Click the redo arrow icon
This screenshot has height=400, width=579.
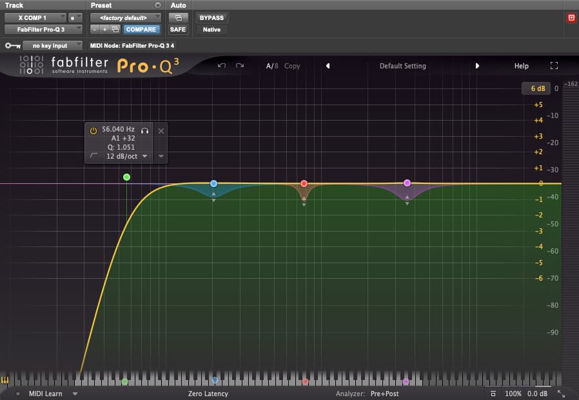[x=240, y=66]
